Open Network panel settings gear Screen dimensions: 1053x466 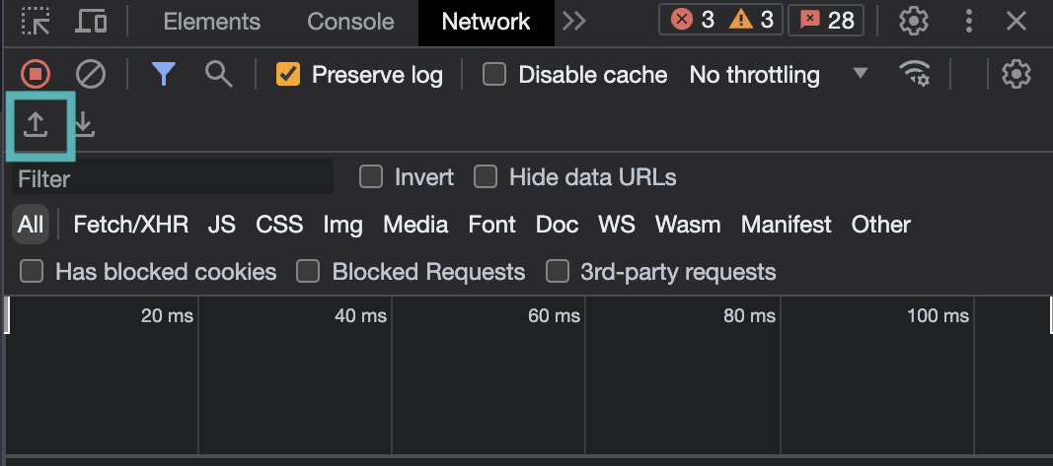1015,74
